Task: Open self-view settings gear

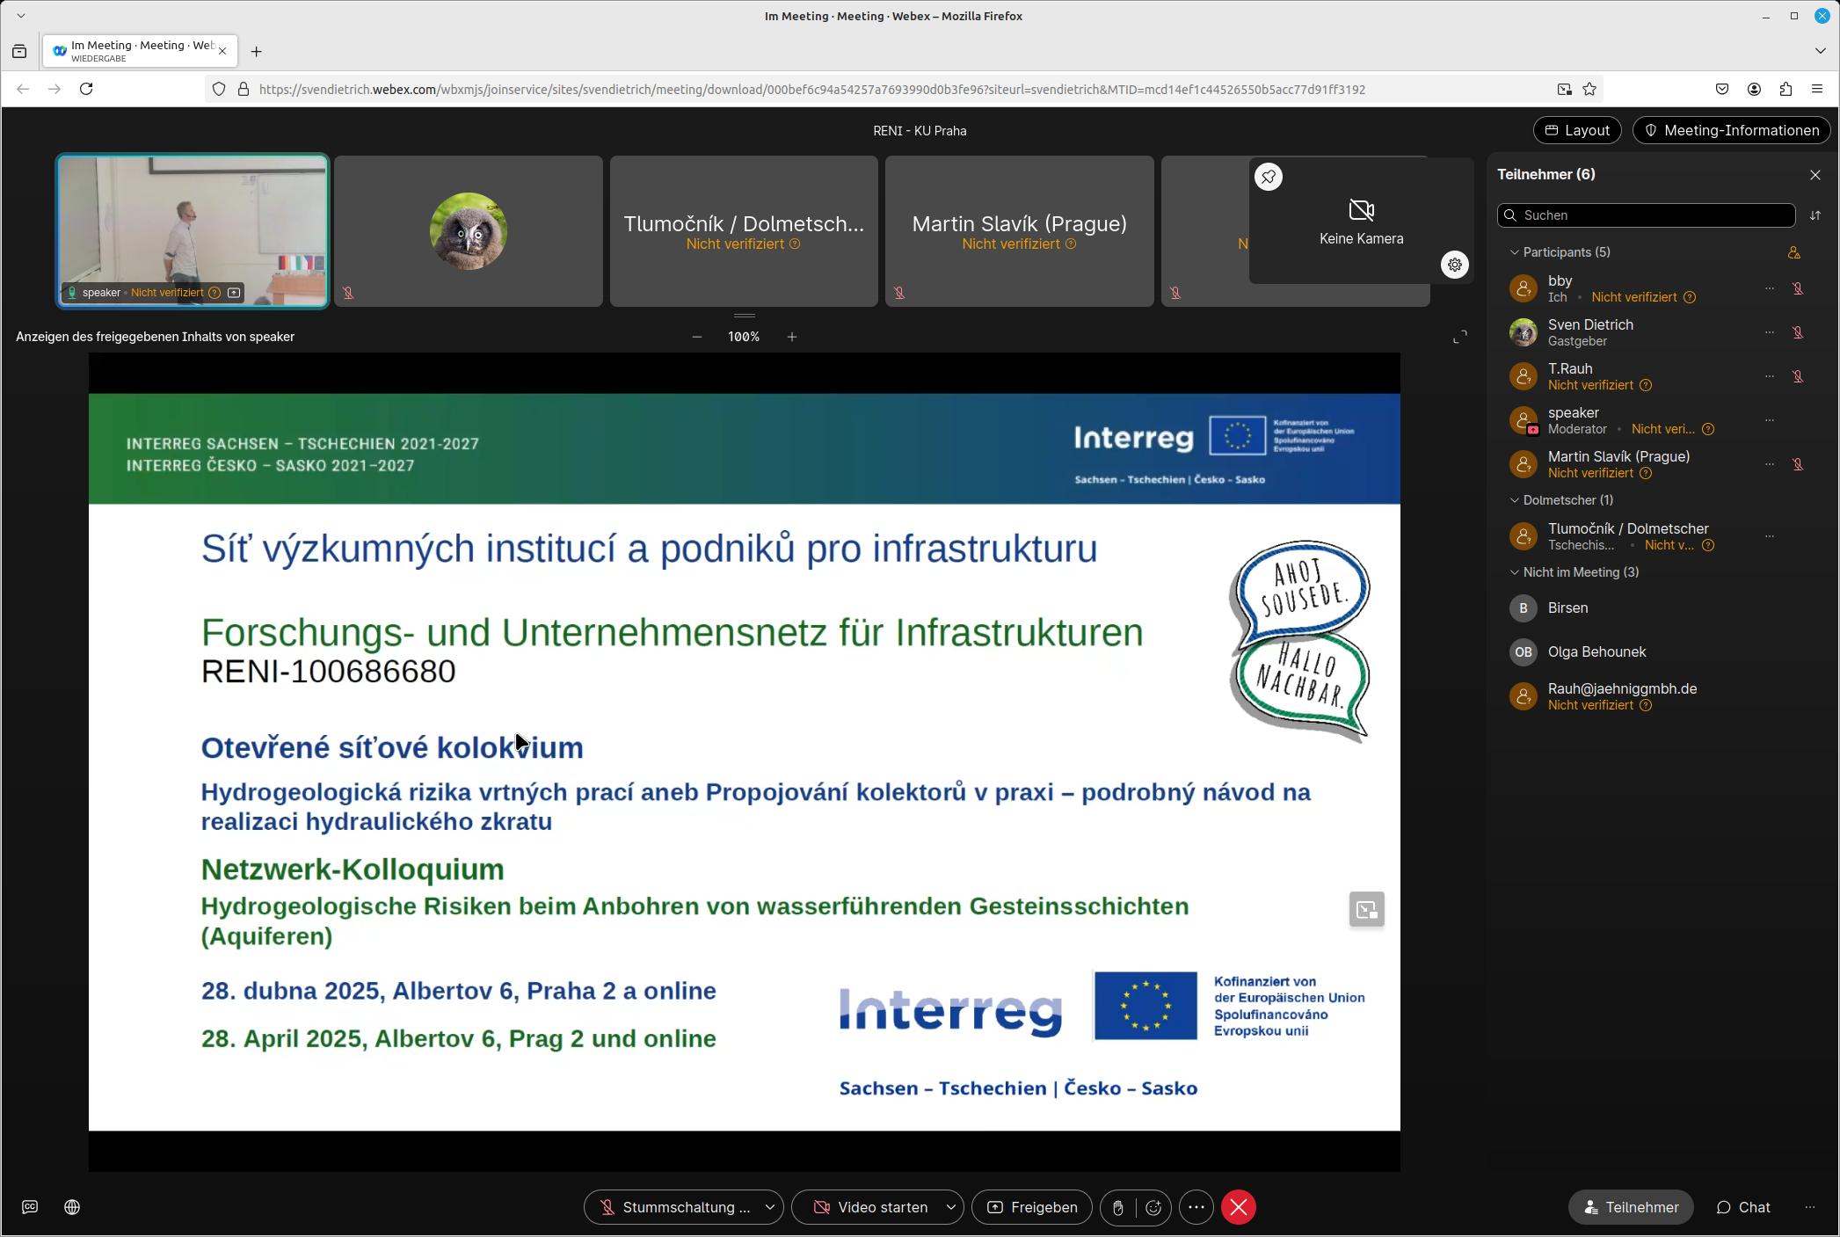Action: [1455, 264]
